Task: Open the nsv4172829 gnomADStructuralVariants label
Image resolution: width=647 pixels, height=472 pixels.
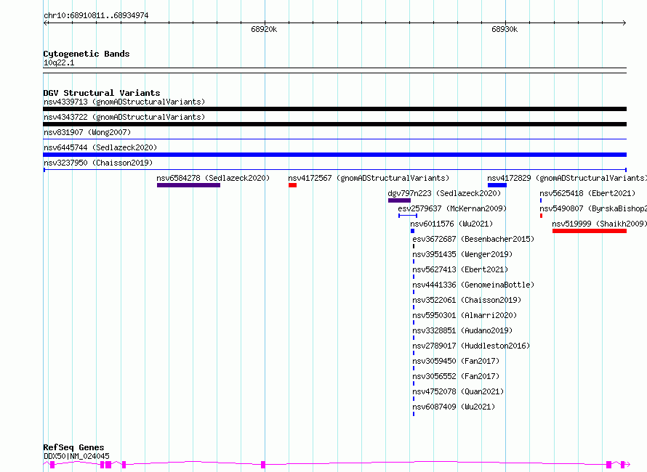Action: coord(567,178)
